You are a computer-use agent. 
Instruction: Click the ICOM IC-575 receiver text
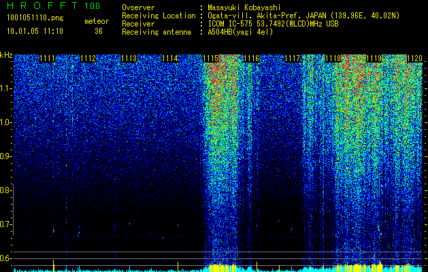pyautogui.click(x=273, y=24)
